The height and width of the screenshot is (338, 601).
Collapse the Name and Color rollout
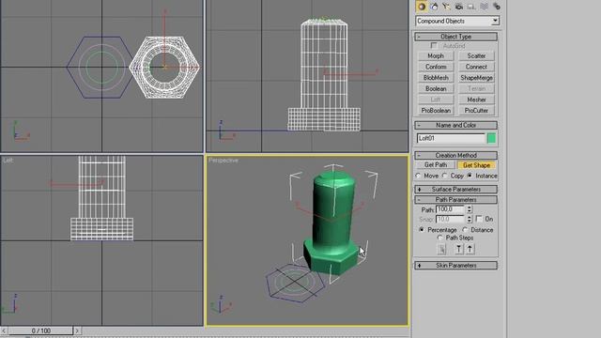point(456,125)
